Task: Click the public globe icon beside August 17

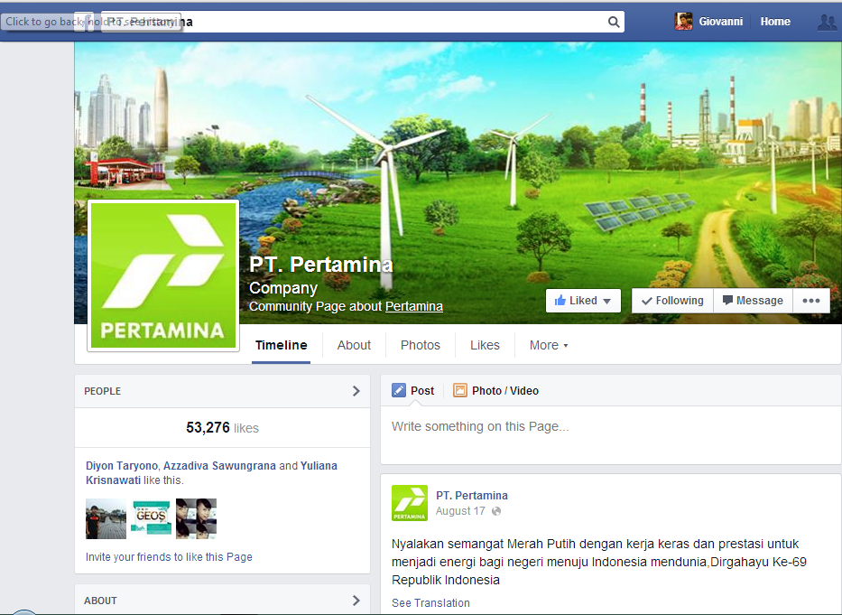Action: pos(496,511)
